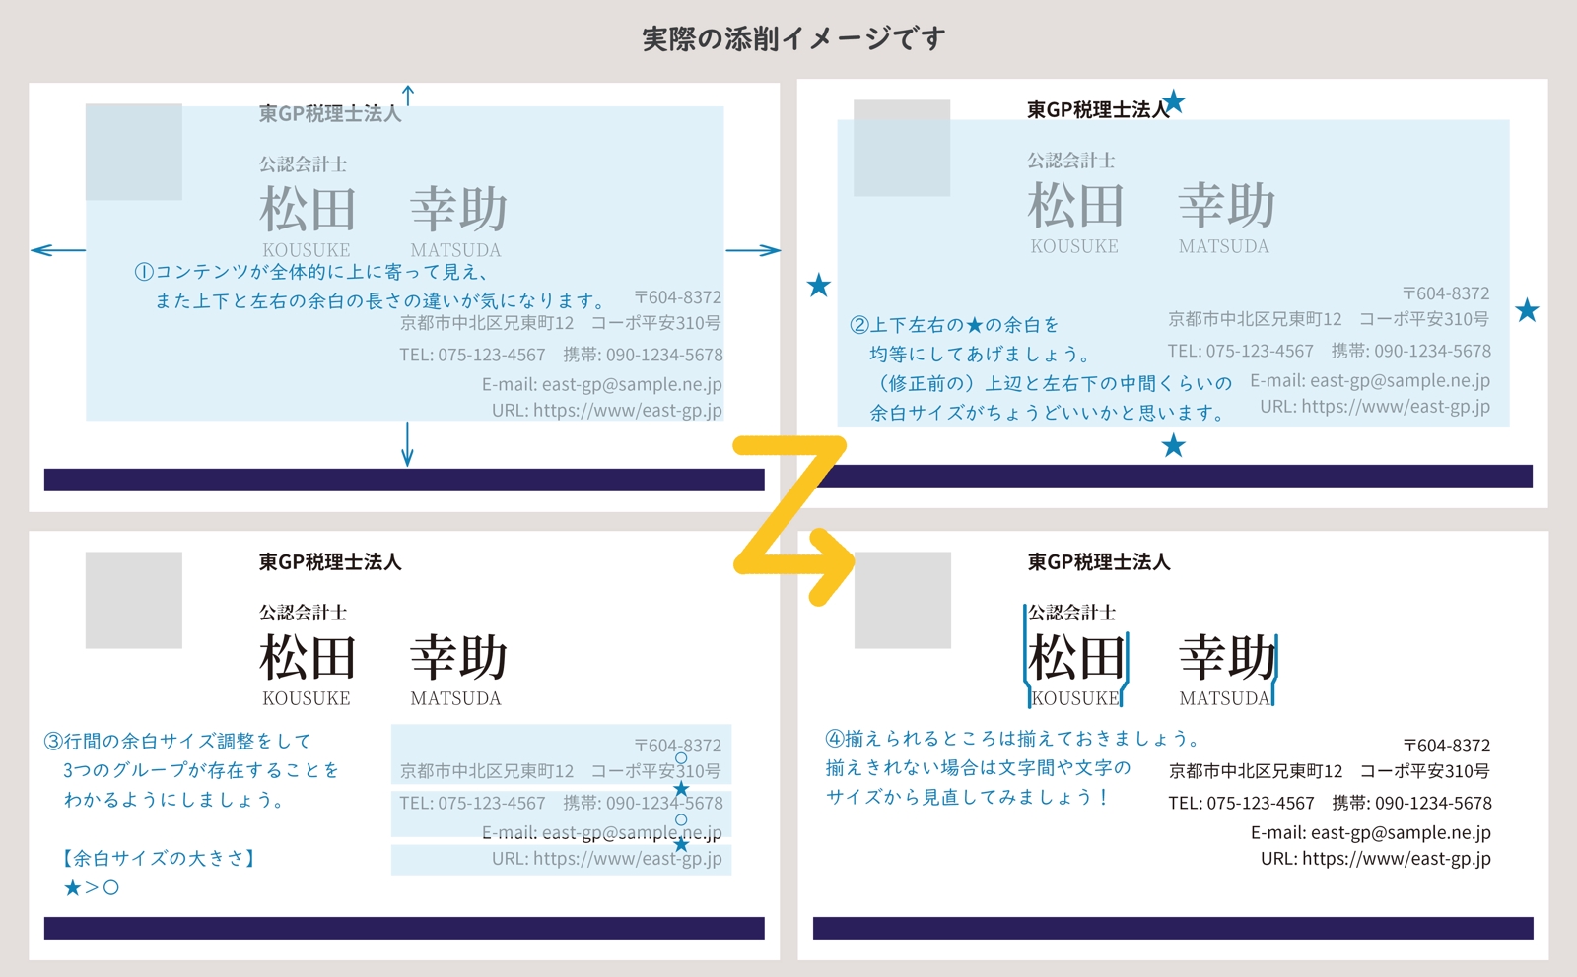Select the label 【余白サイズの大きさ】
This screenshot has height=977, width=1577.
[159, 858]
